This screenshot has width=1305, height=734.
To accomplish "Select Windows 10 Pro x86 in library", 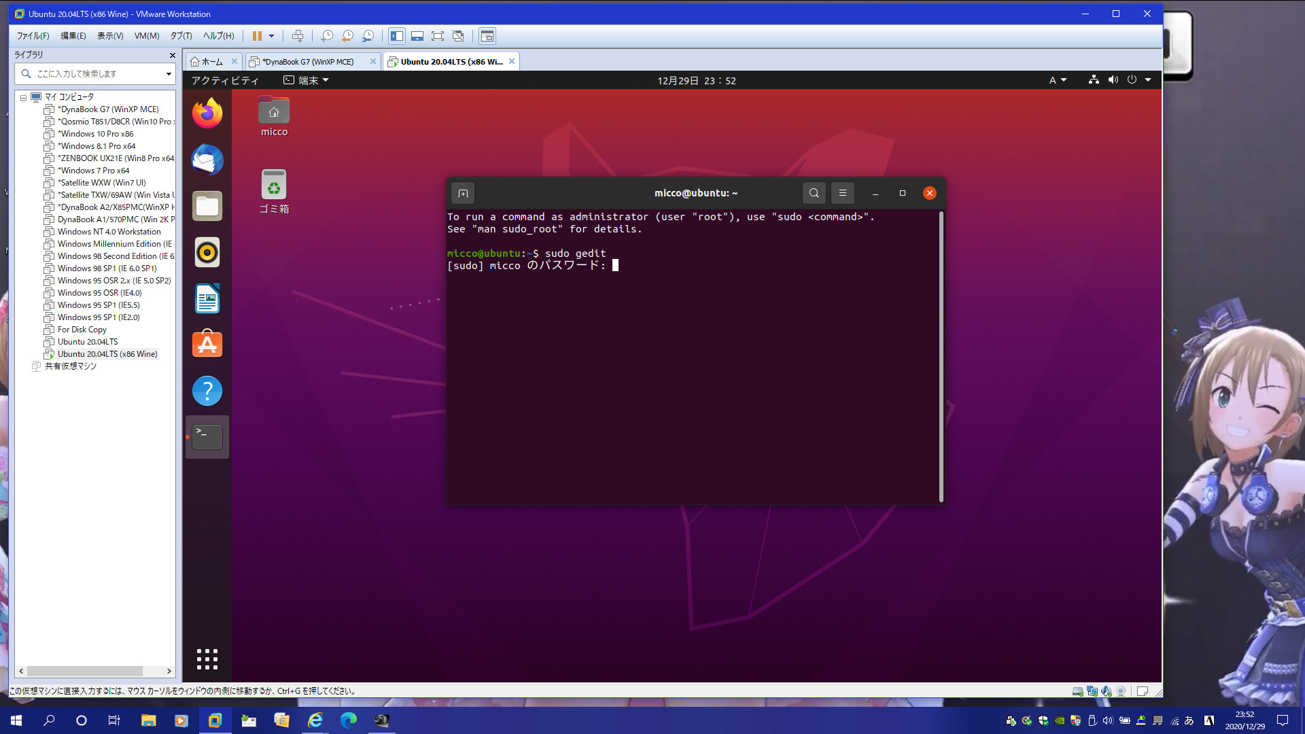I will coord(95,134).
